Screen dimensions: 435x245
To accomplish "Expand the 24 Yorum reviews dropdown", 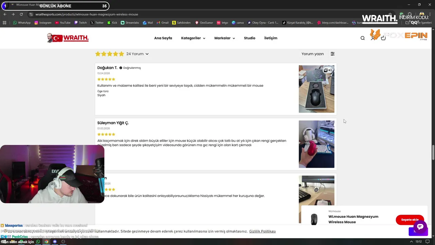I will pos(137,54).
